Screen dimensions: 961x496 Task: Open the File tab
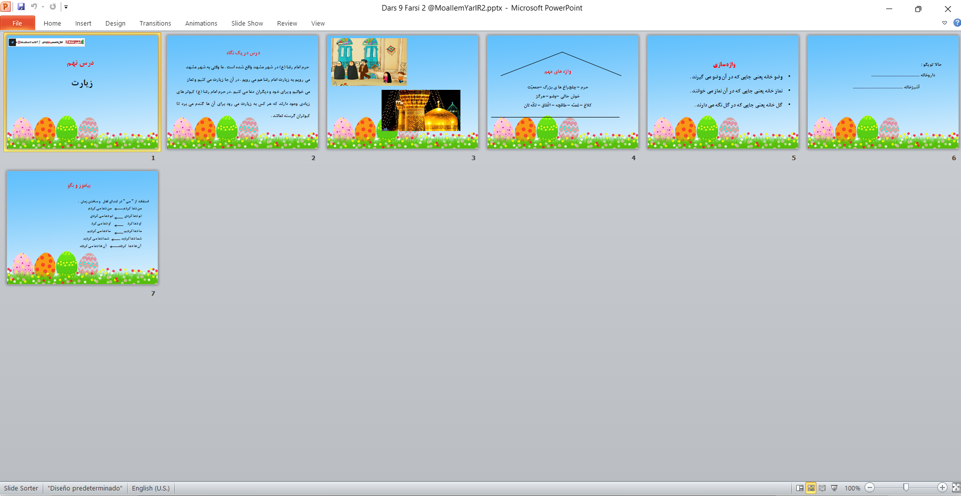click(18, 23)
